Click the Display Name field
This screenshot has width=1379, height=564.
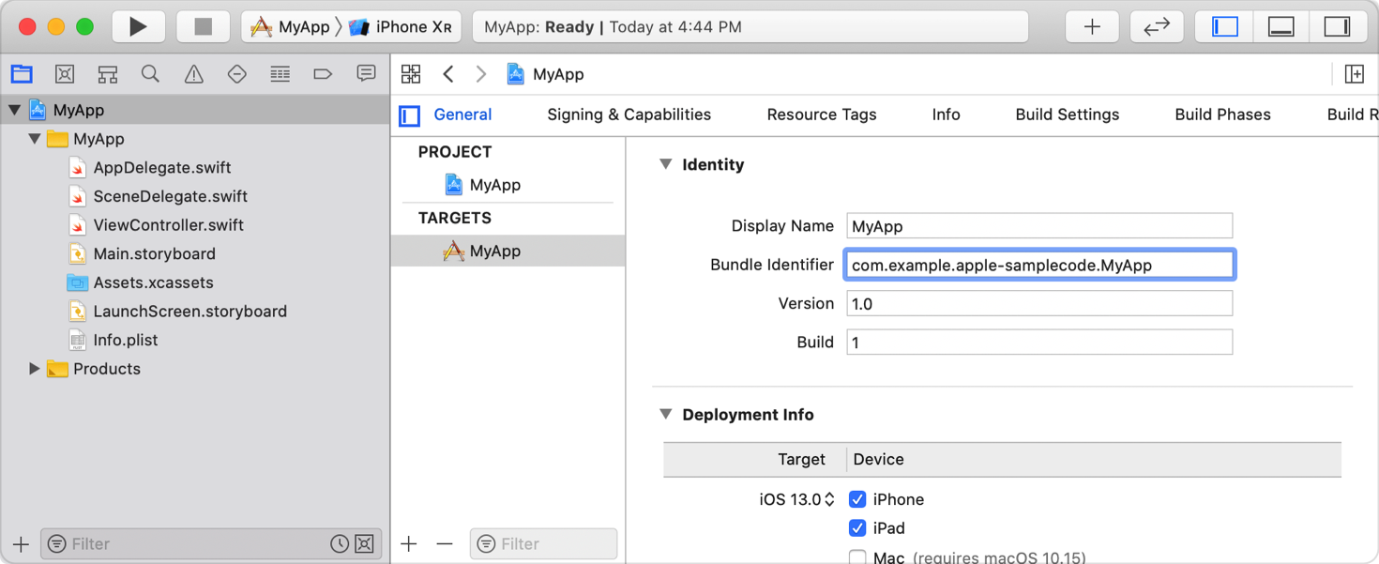[1039, 226]
